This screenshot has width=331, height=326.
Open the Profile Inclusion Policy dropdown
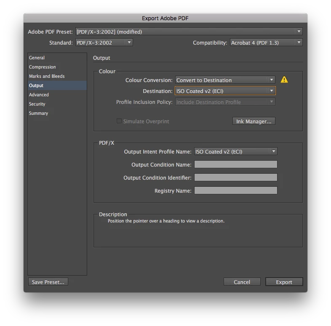tap(225, 102)
